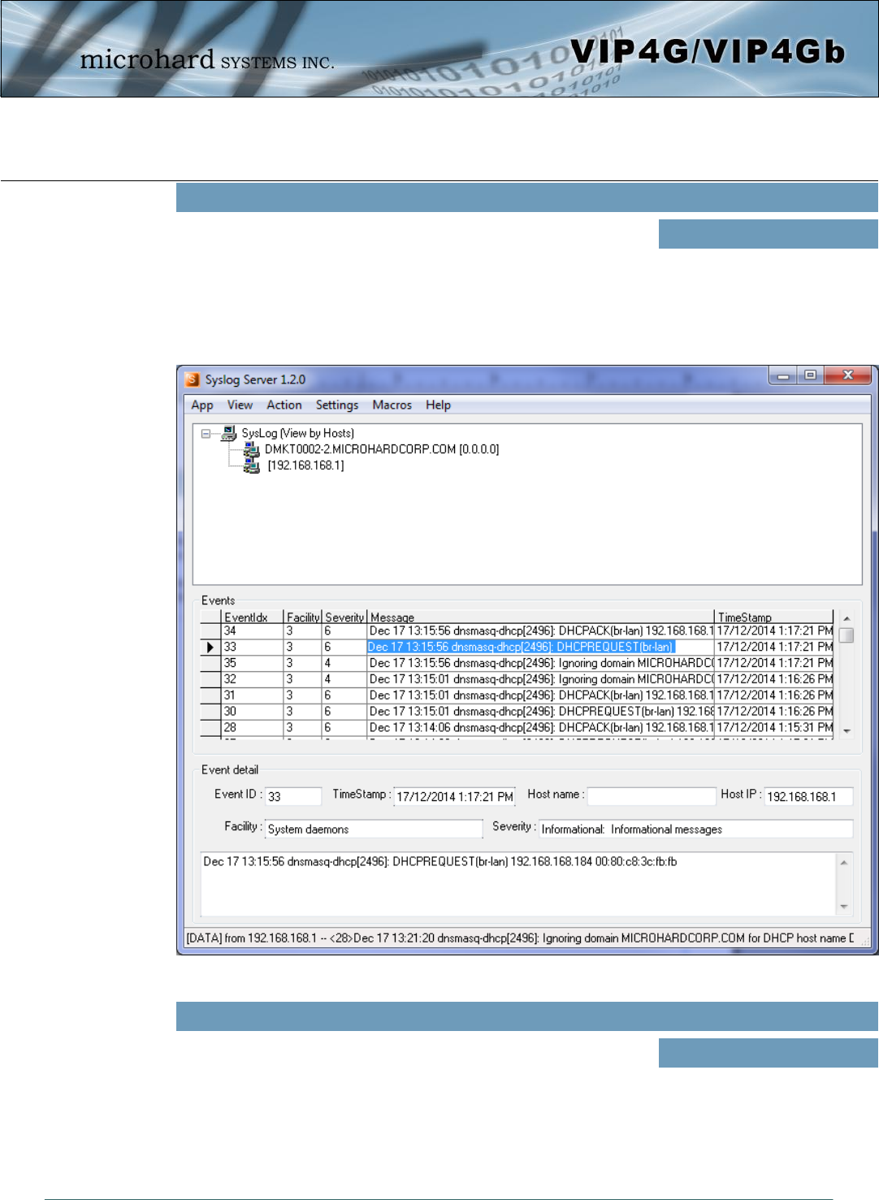Maximize the Syslog Server window
The height and width of the screenshot is (1200, 879).
pyautogui.click(x=810, y=375)
